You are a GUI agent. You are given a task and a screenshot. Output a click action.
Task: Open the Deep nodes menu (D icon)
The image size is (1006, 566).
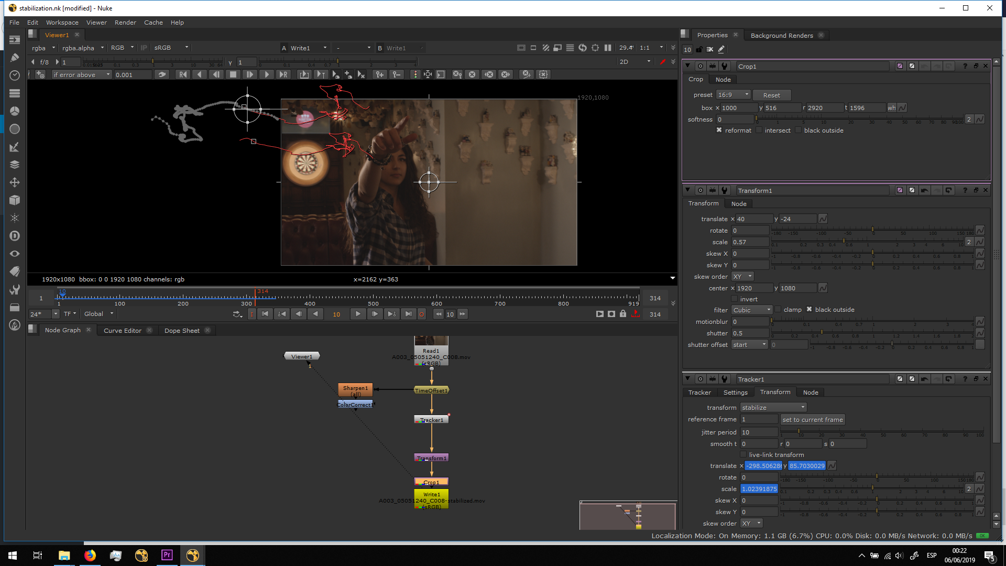[x=15, y=236]
